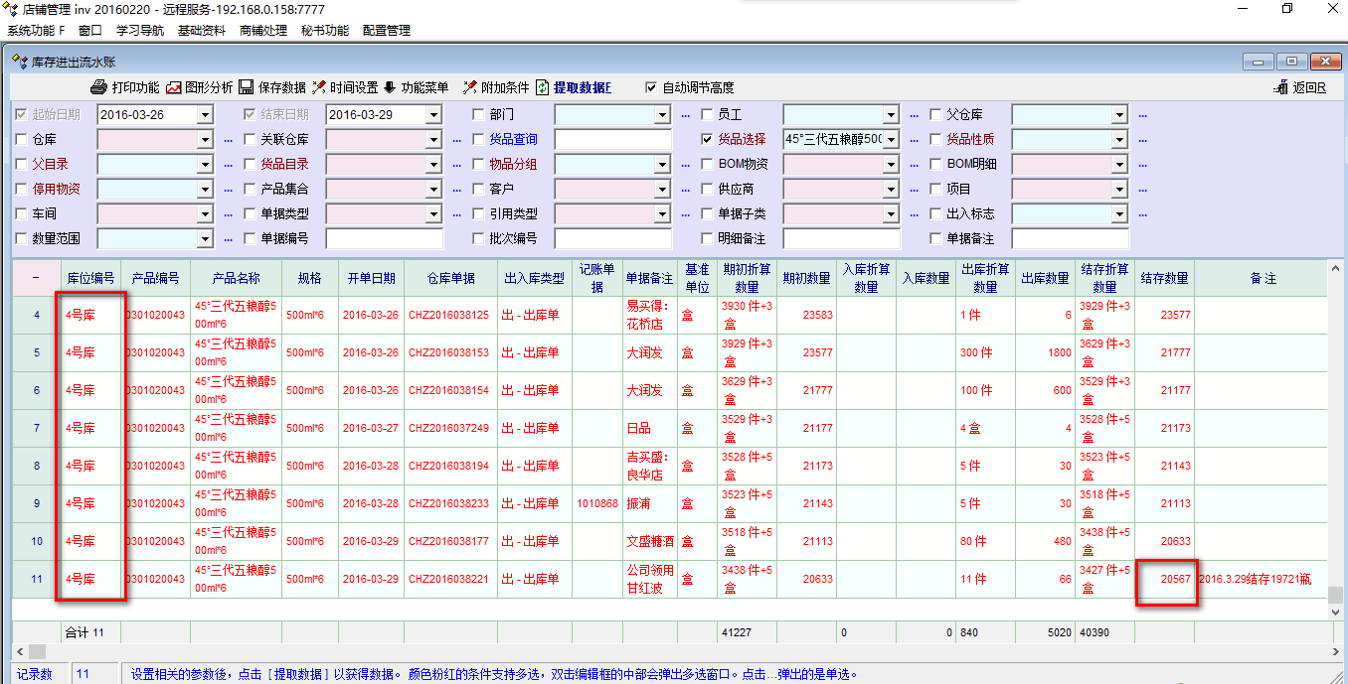Click the 单据编号 text input field
The width and height of the screenshot is (1348, 684).
click(x=384, y=238)
